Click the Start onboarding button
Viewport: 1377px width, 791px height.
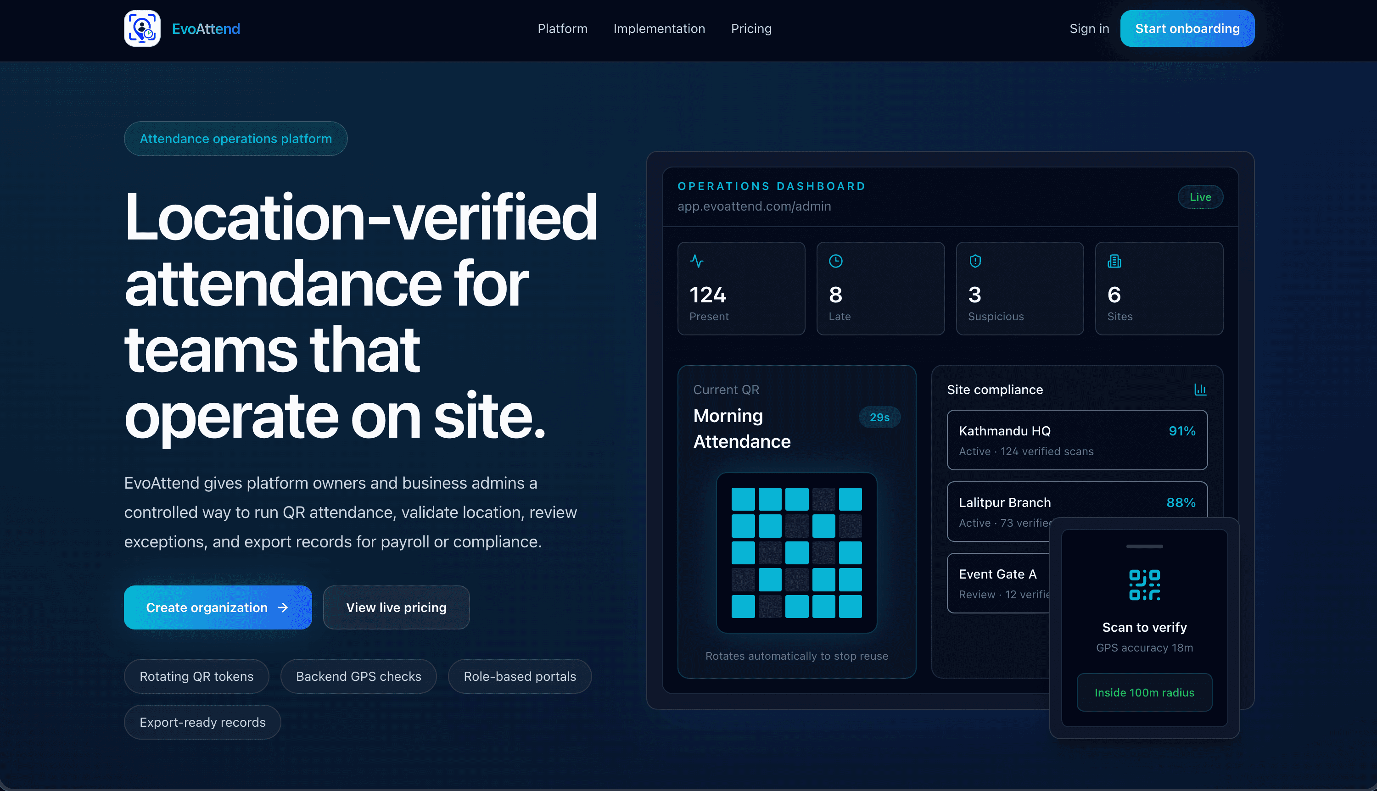click(x=1187, y=28)
